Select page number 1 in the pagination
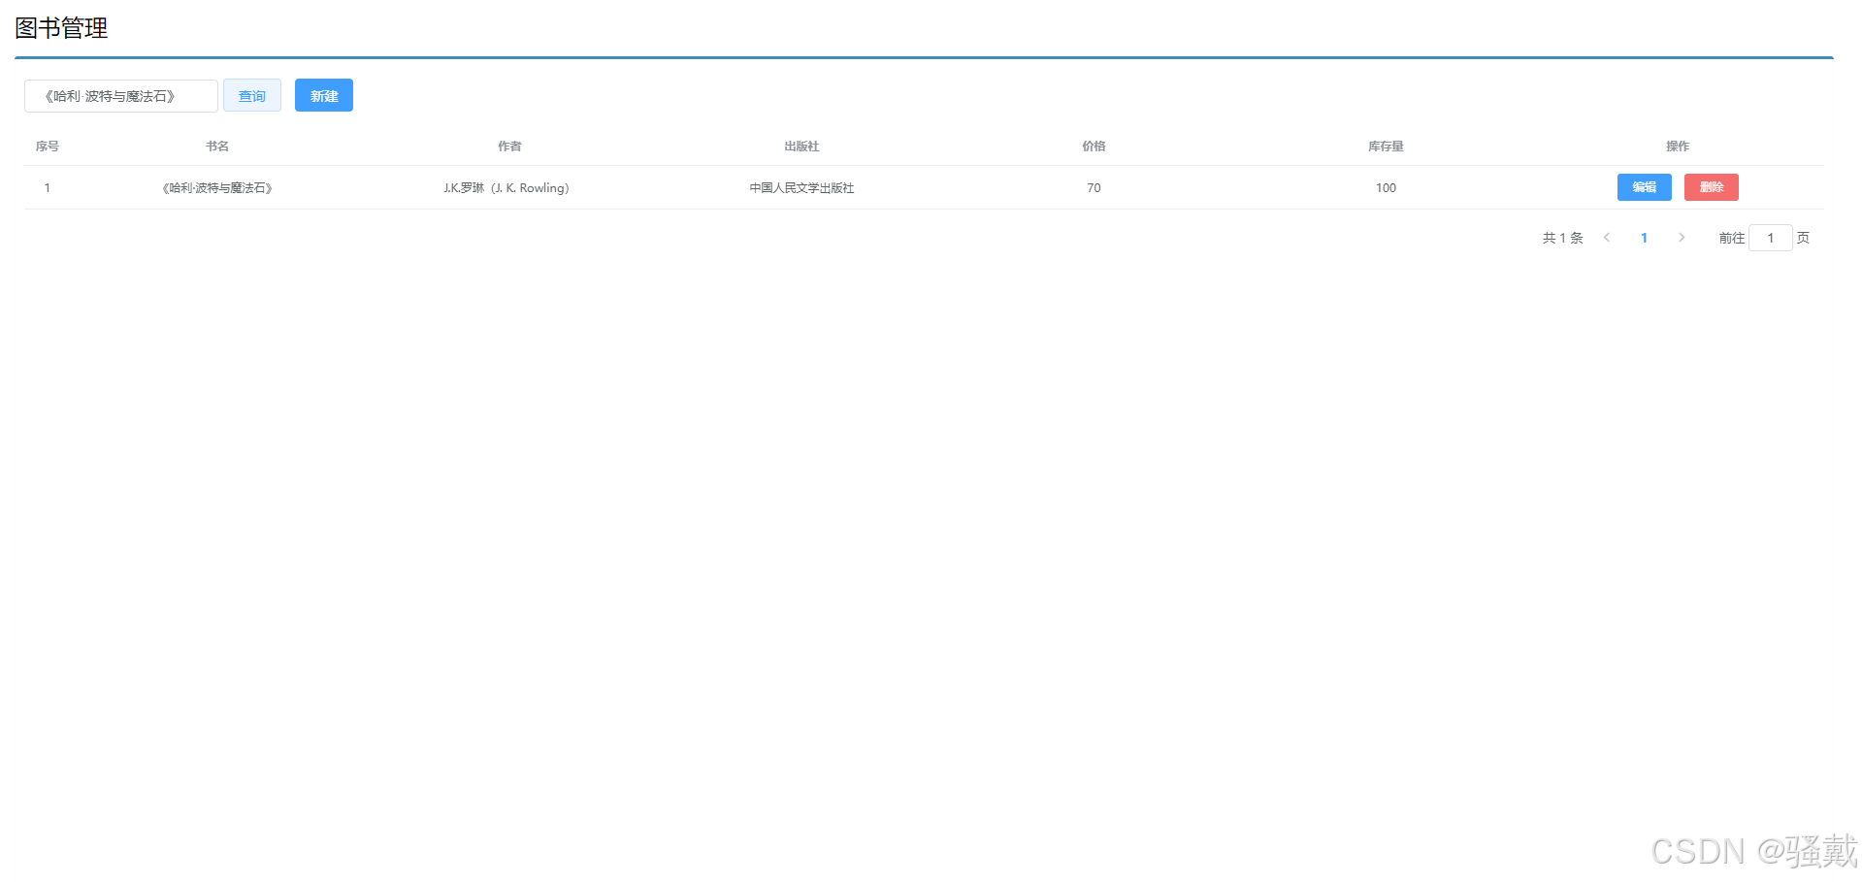This screenshot has height=882, width=1862. tap(1644, 237)
